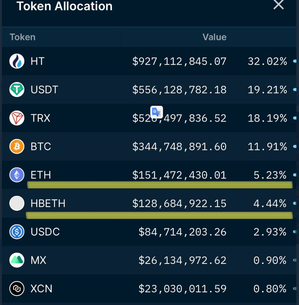299x305 pixels.
Task: Click the USDC token name
Action: (45, 232)
